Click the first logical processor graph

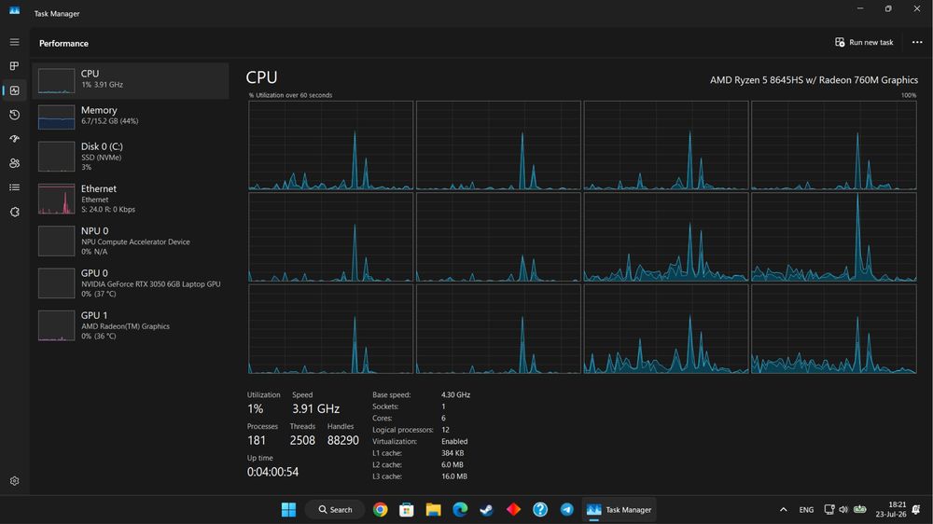(x=330, y=145)
